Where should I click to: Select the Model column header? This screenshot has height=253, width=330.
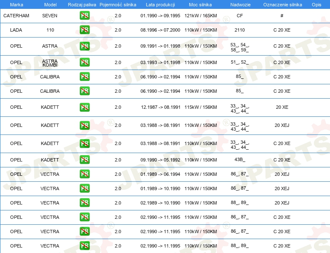(50, 4)
